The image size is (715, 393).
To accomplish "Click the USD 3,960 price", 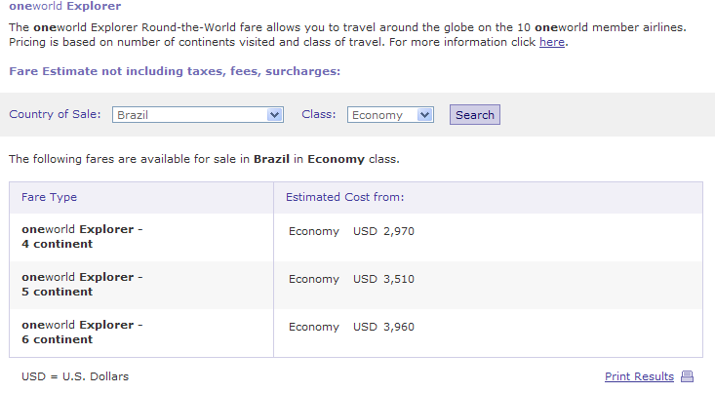I will click(383, 327).
